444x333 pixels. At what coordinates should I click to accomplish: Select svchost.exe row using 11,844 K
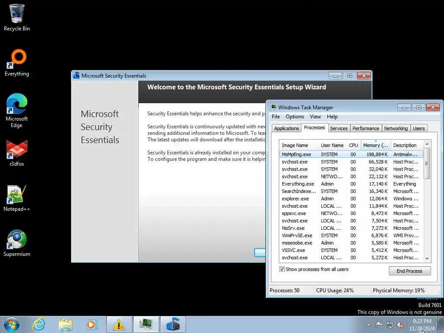[351, 206]
